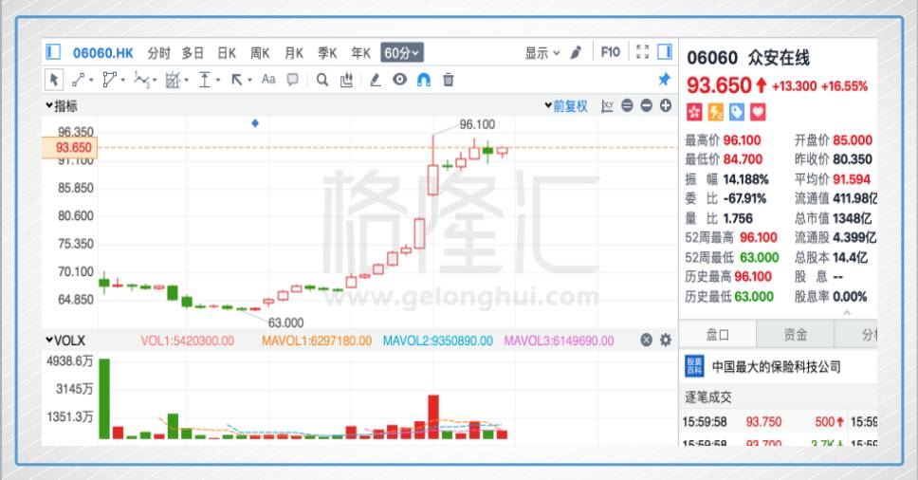Screen dimensions: 918x480
Task: Click the MAVOL1:6297180.00 legend value
Action: point(317,341)
